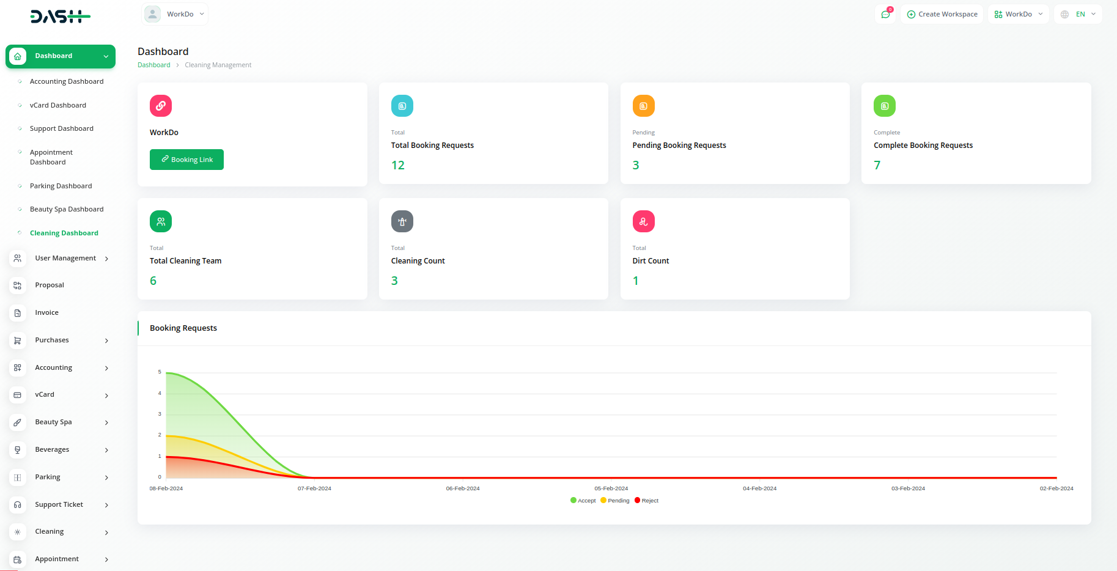This screenshot has height=571, width=1117.
Task: Click the Total Cleaning Team people icon
Action: [160, 221]
